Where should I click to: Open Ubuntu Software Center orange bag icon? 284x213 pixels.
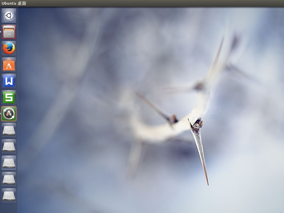(9, 65)
